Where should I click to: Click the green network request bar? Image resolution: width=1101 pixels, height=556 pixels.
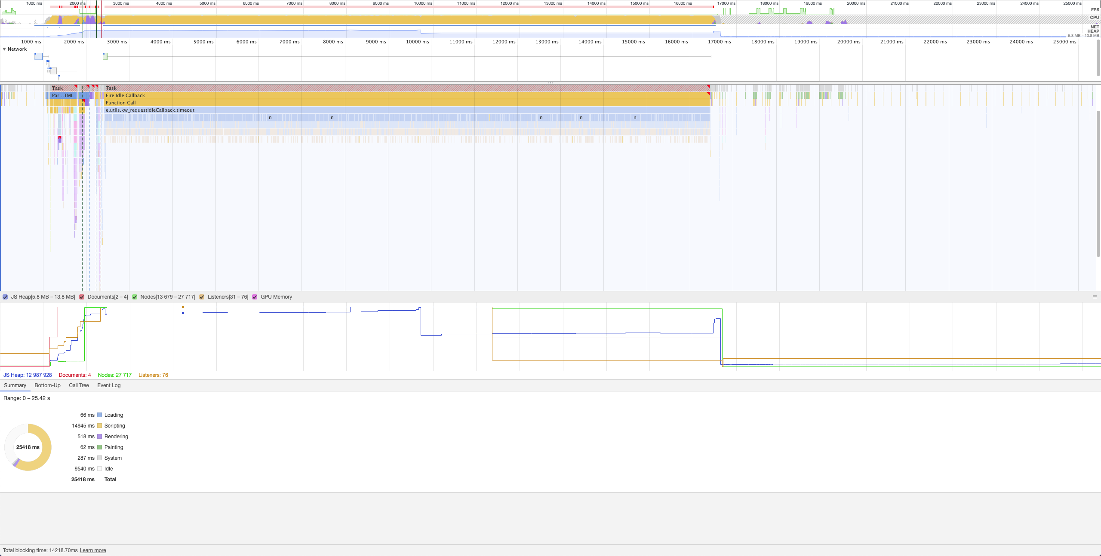pyautogui.click(x=105, y=56)
